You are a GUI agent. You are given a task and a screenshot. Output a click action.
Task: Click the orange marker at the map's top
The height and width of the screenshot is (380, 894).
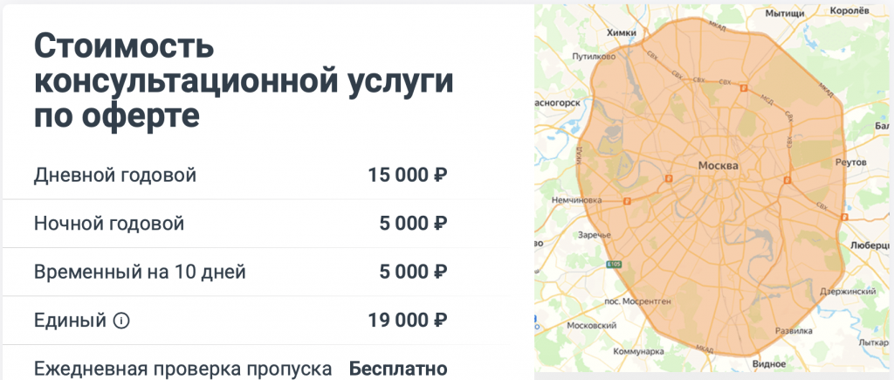744,88
